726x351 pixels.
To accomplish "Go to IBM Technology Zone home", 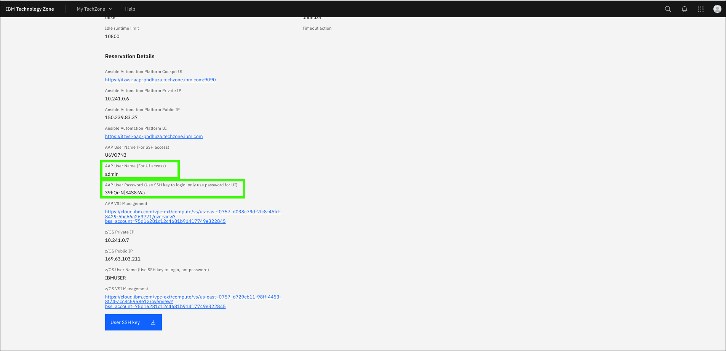I will point(30,9).
